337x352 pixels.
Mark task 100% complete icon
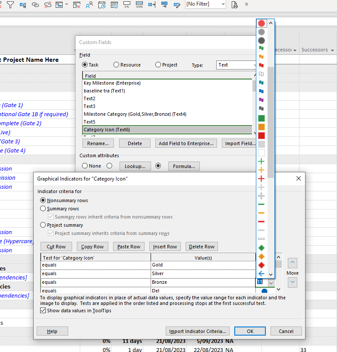click(139, 5)
